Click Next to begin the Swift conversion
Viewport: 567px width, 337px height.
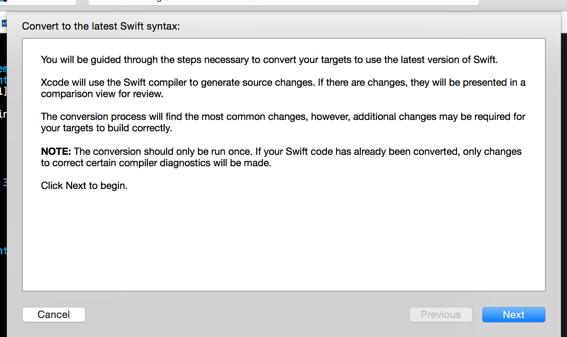[513, 315]
